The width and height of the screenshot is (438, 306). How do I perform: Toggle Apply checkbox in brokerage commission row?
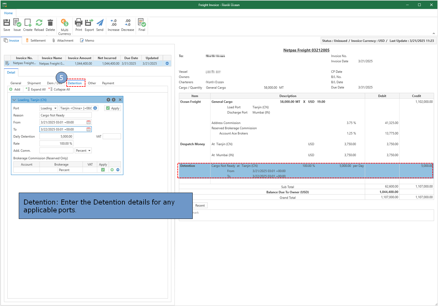pos(103,170)
